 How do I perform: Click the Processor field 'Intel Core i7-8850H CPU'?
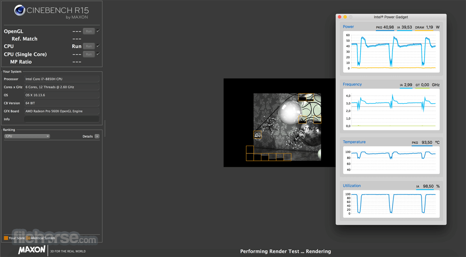[61, 79]
